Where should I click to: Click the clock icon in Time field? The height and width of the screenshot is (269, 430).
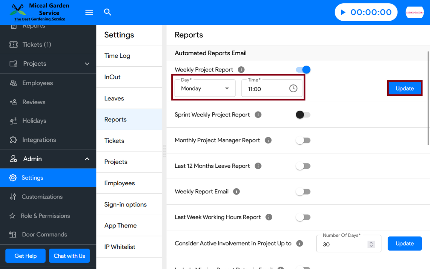(293, 88)
